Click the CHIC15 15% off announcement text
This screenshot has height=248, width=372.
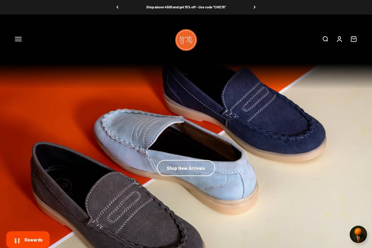(x=186, y=7)
